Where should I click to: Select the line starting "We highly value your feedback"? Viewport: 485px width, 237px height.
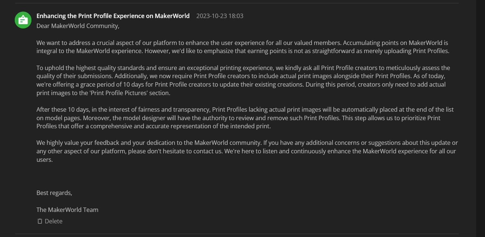pyautogui.click(x=247, y=143)
